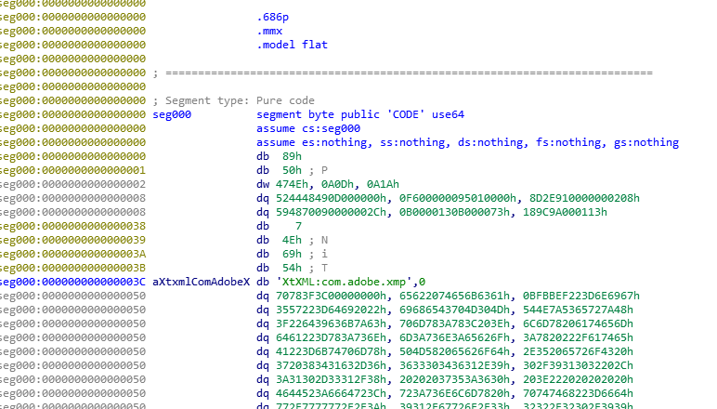The image size is (717, 409).
Task: Select qword 3A31302D33312F38h
Action: click(331, 380)
